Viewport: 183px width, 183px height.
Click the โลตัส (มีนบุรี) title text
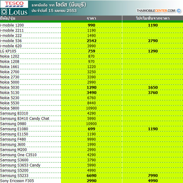[71, 5]
